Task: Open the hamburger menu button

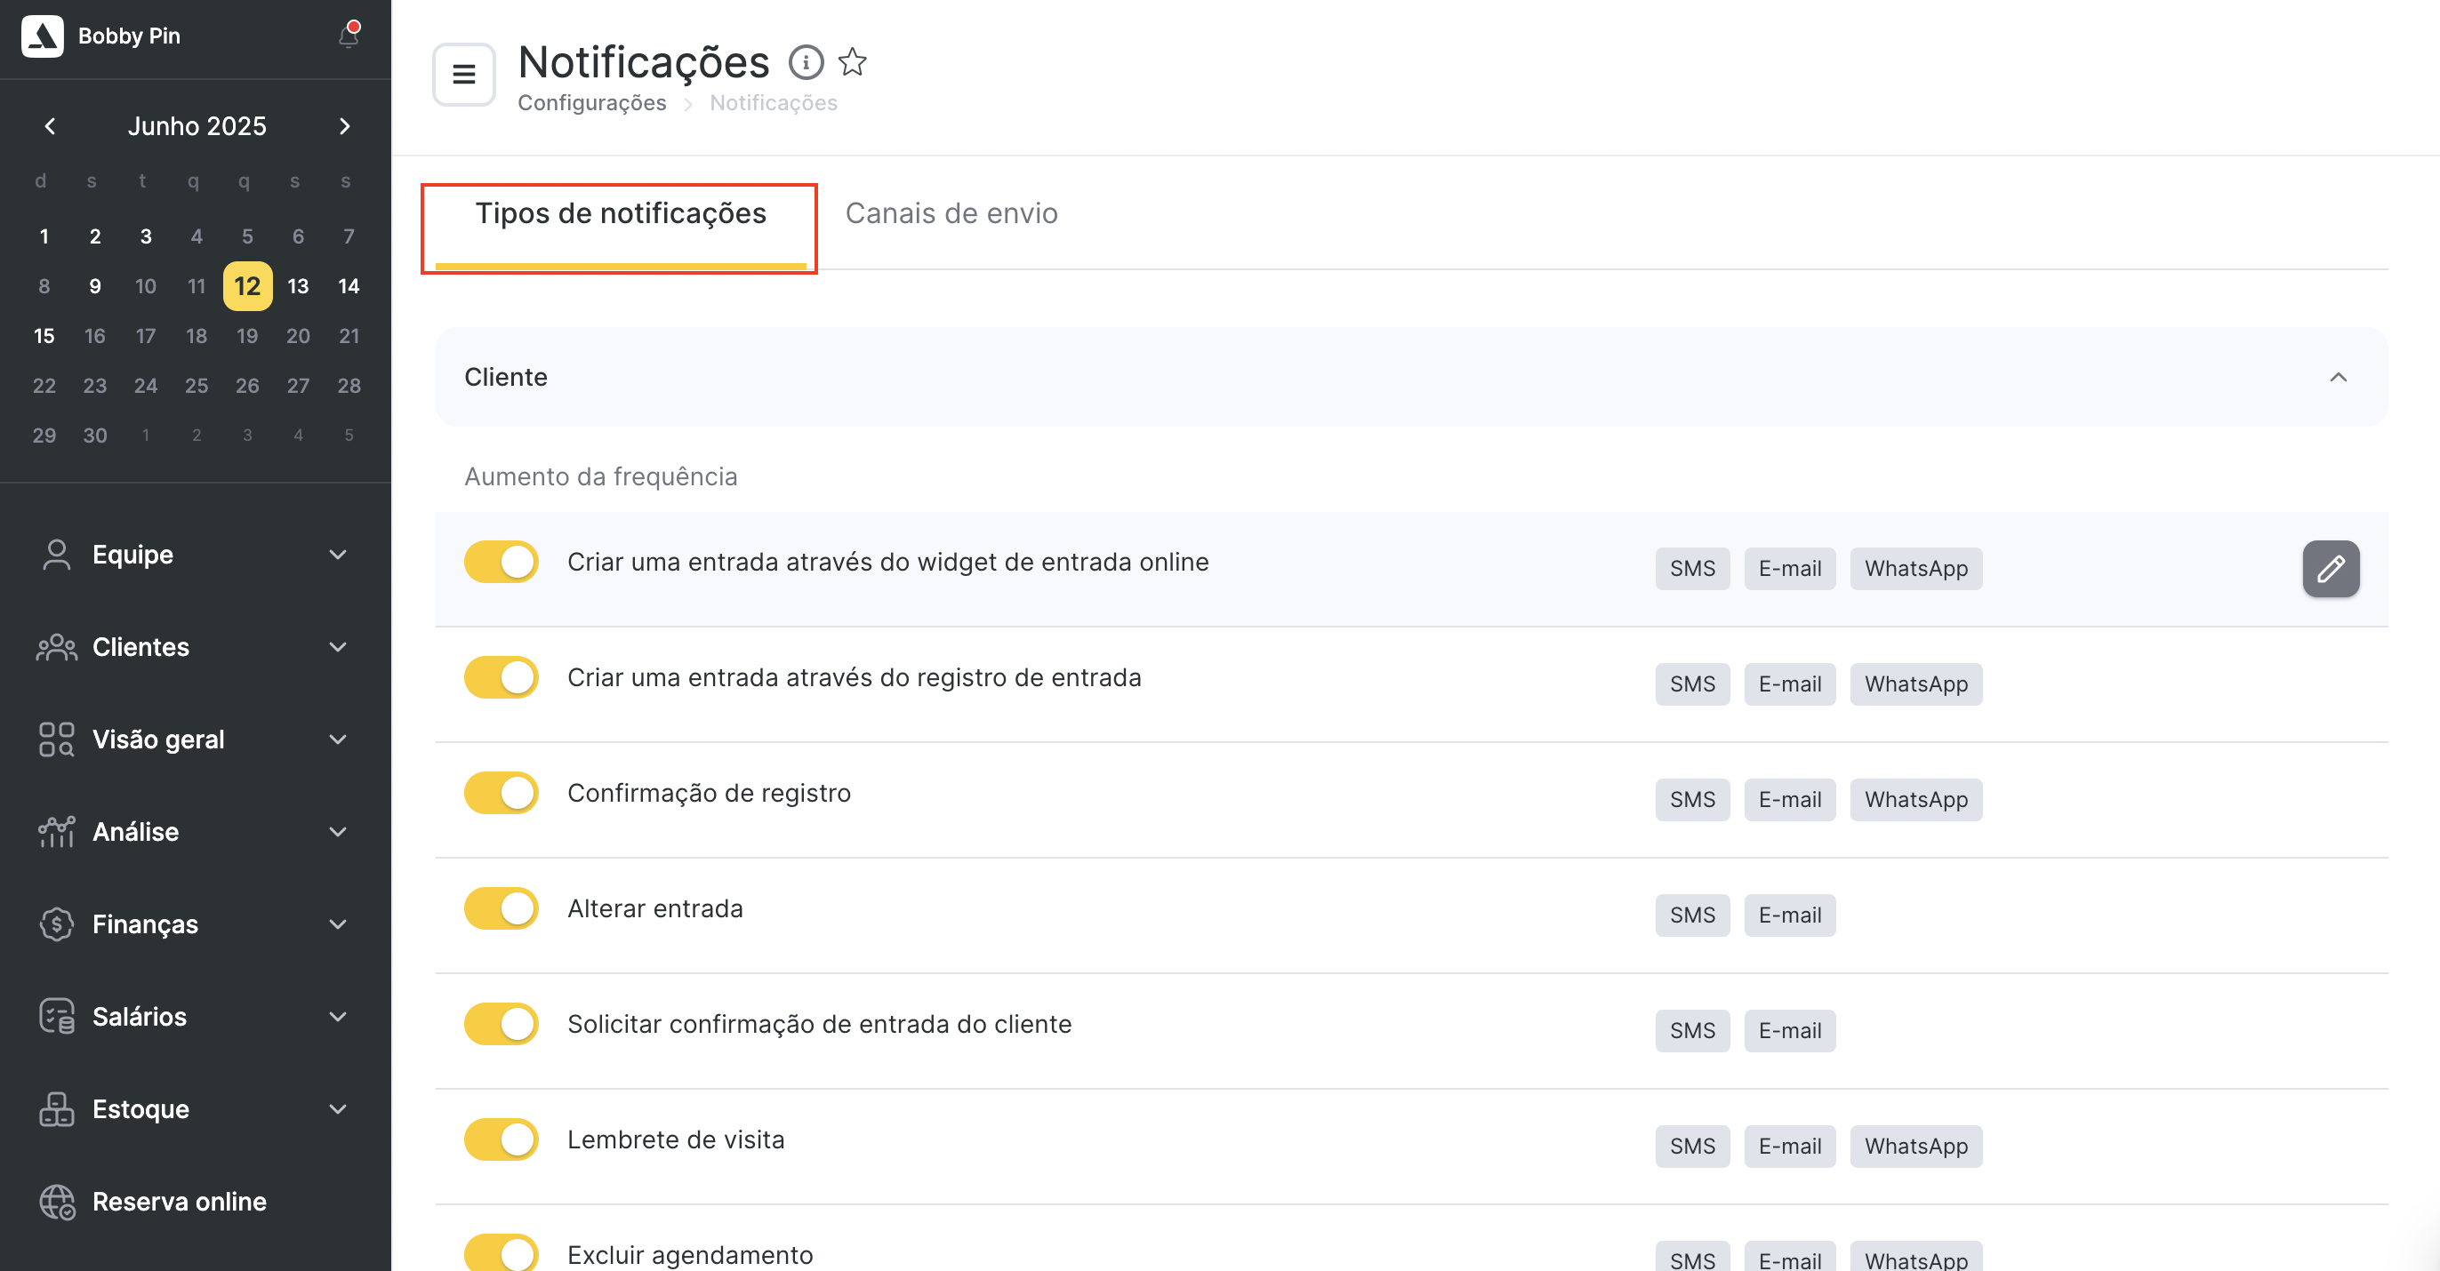Action: [464, 74]
